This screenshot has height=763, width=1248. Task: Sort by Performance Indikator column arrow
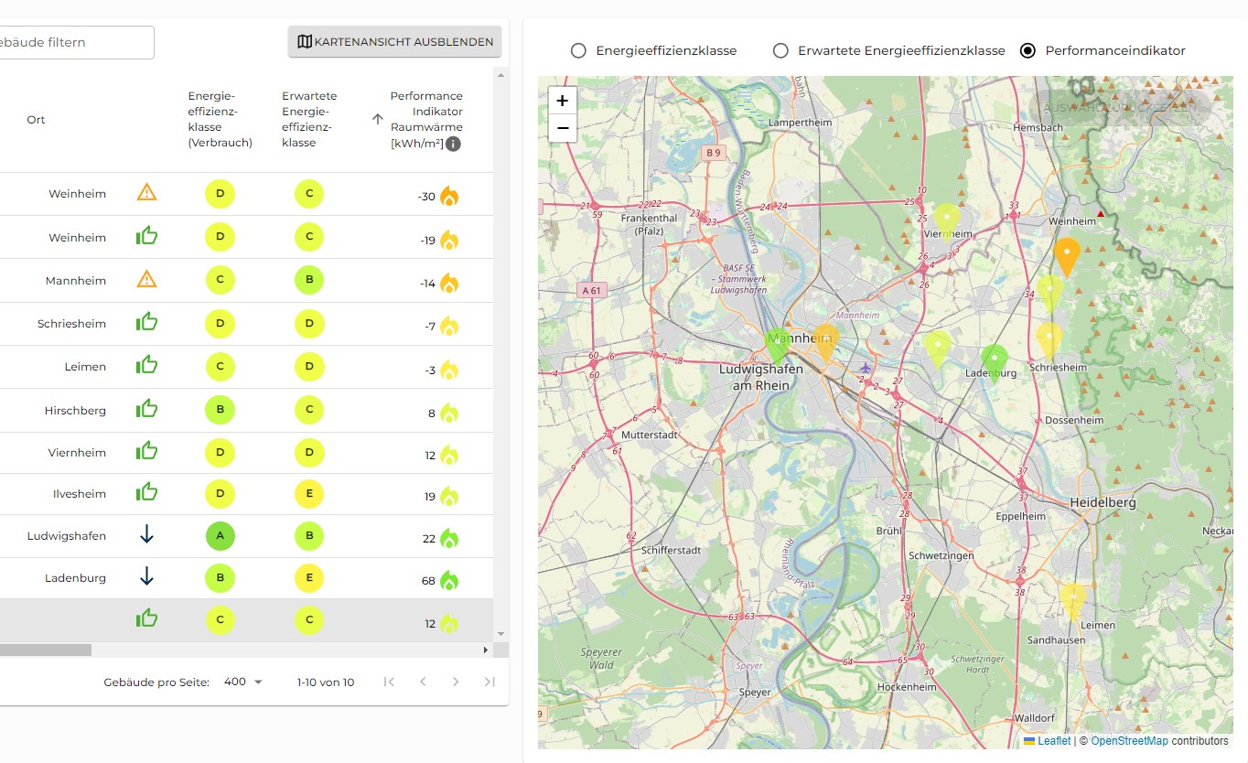pos(377,119)
